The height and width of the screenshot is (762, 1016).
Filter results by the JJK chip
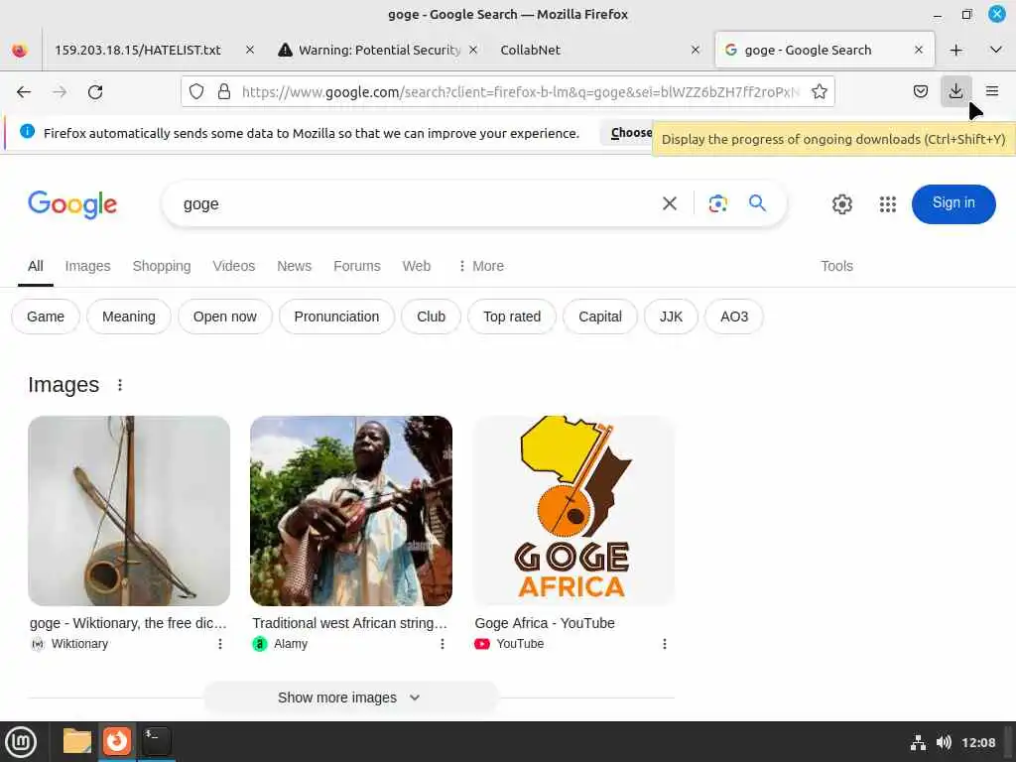tap(671, 317)
